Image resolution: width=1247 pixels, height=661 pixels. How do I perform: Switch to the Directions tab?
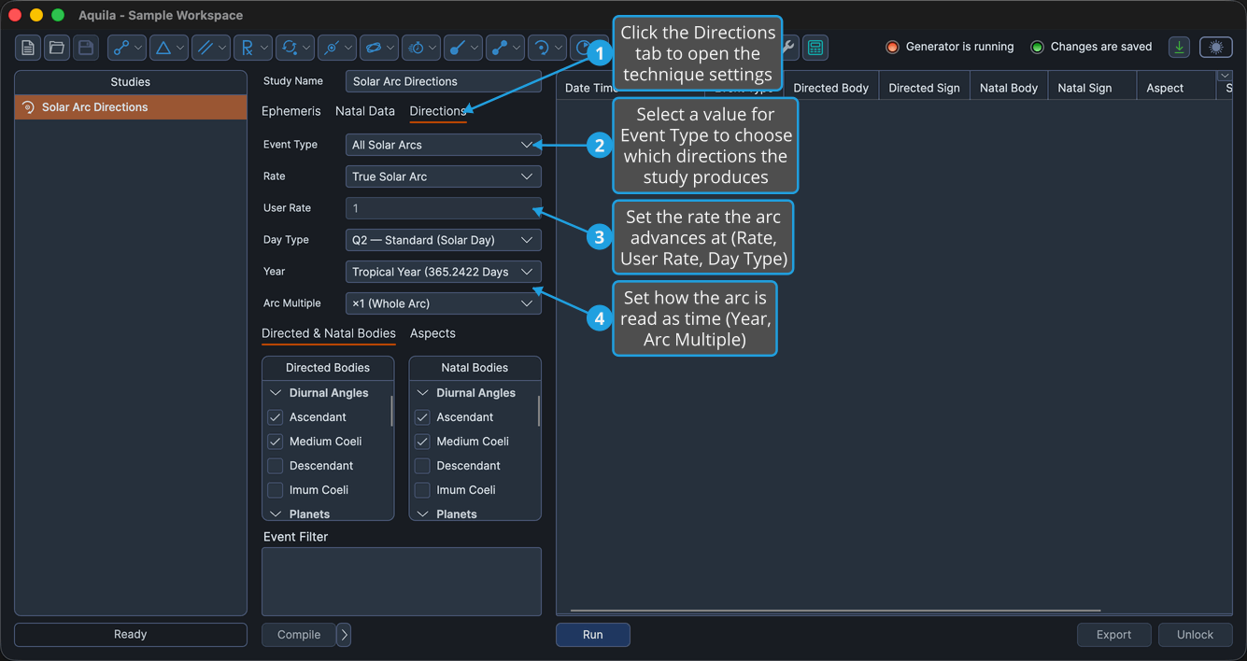click(x=437, y=111)
